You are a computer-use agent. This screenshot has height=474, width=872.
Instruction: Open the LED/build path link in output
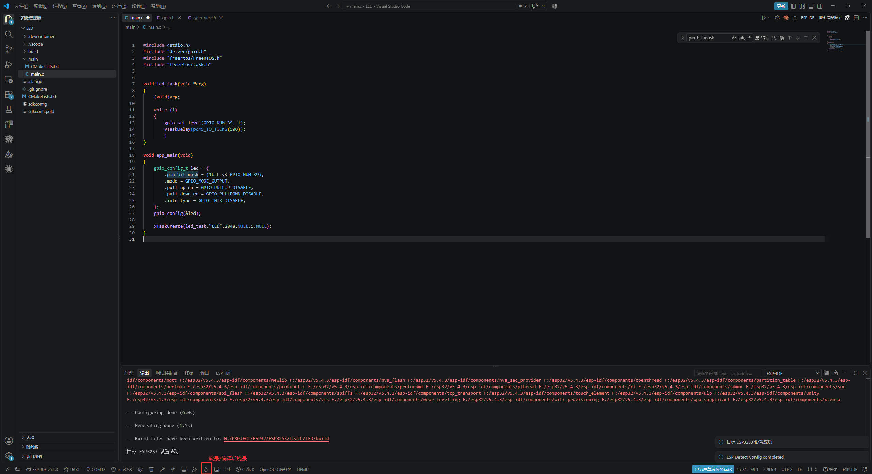point(276,438)
